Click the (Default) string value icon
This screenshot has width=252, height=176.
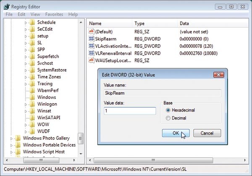pyautogui.click(x=92, y=32)
